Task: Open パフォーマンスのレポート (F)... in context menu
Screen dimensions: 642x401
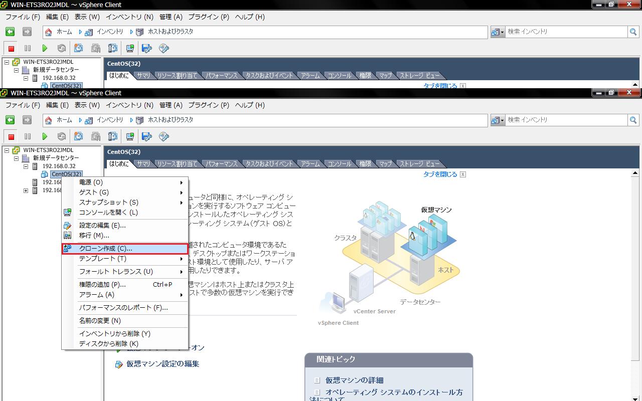Action: [125, 308]
